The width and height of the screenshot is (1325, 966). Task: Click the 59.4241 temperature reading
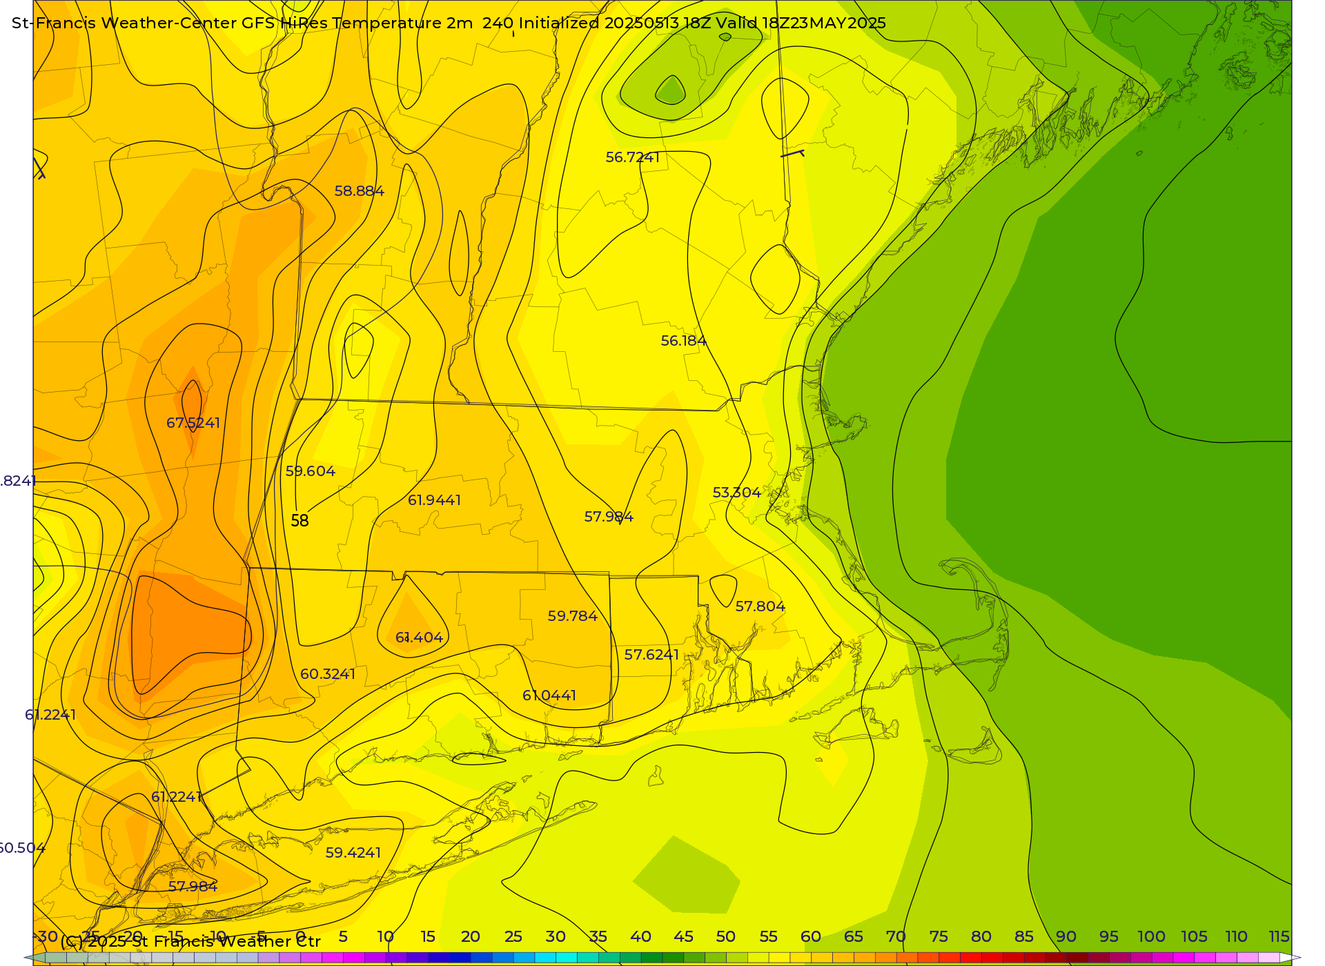(353, 853)
